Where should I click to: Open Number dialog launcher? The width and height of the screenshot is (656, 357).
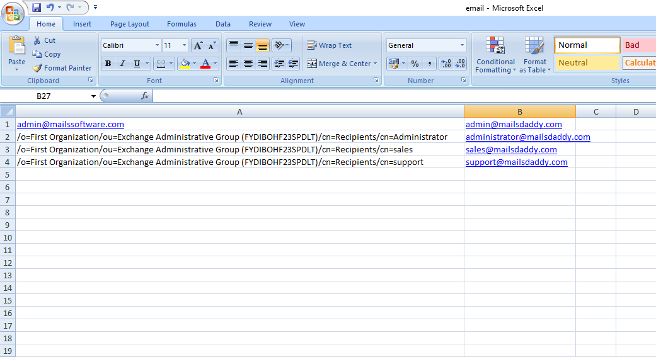coord(464,80)
